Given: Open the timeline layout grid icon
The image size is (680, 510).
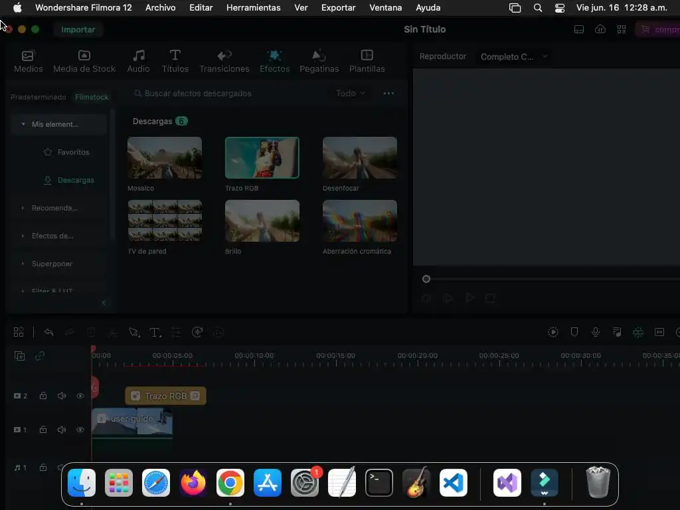Looking at the screenshot, I should (x=19, y=332).
